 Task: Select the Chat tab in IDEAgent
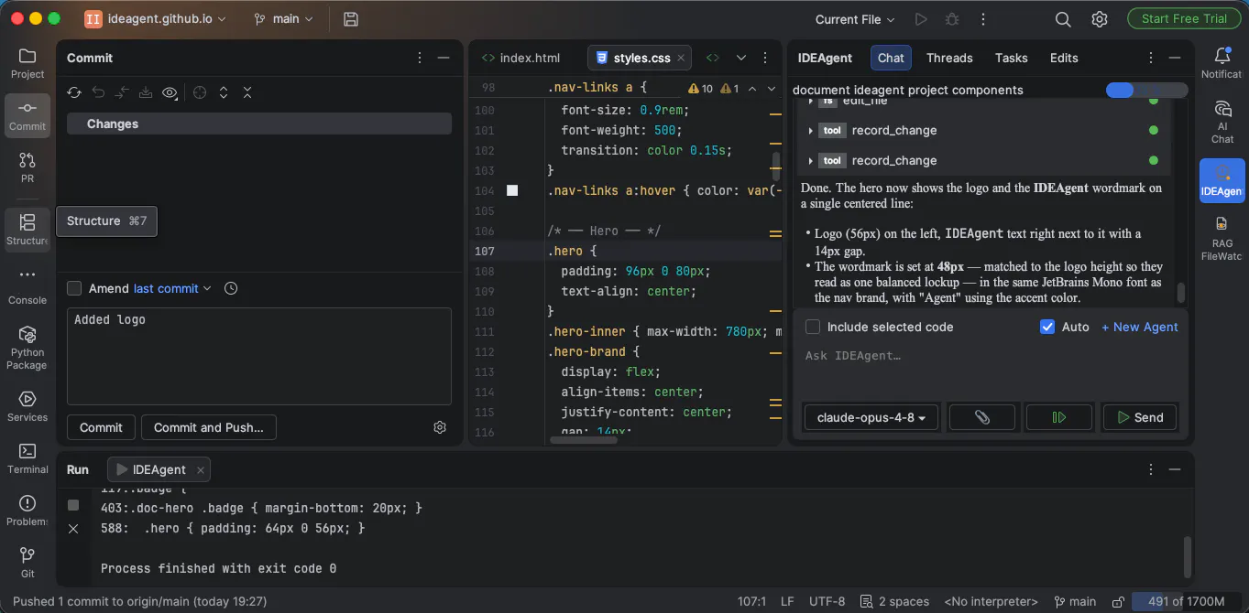tap(891, 58)
